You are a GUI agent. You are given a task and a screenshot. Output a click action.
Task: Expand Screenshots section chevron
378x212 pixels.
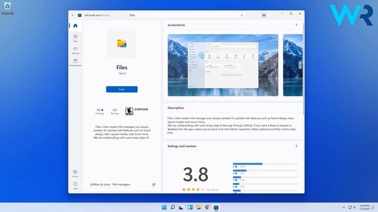tap(296, 25)
